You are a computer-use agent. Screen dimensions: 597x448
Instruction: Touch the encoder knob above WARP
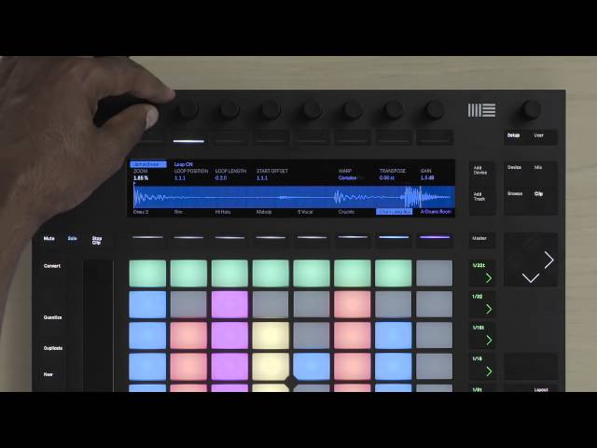click(x=353, y=110)
